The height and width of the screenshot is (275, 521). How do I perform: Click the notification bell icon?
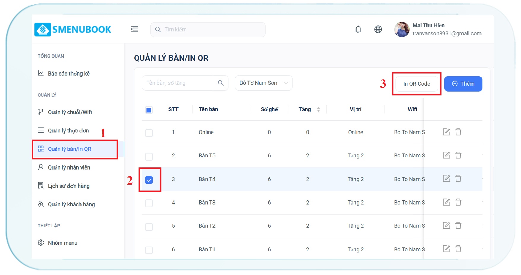(358, 29)
